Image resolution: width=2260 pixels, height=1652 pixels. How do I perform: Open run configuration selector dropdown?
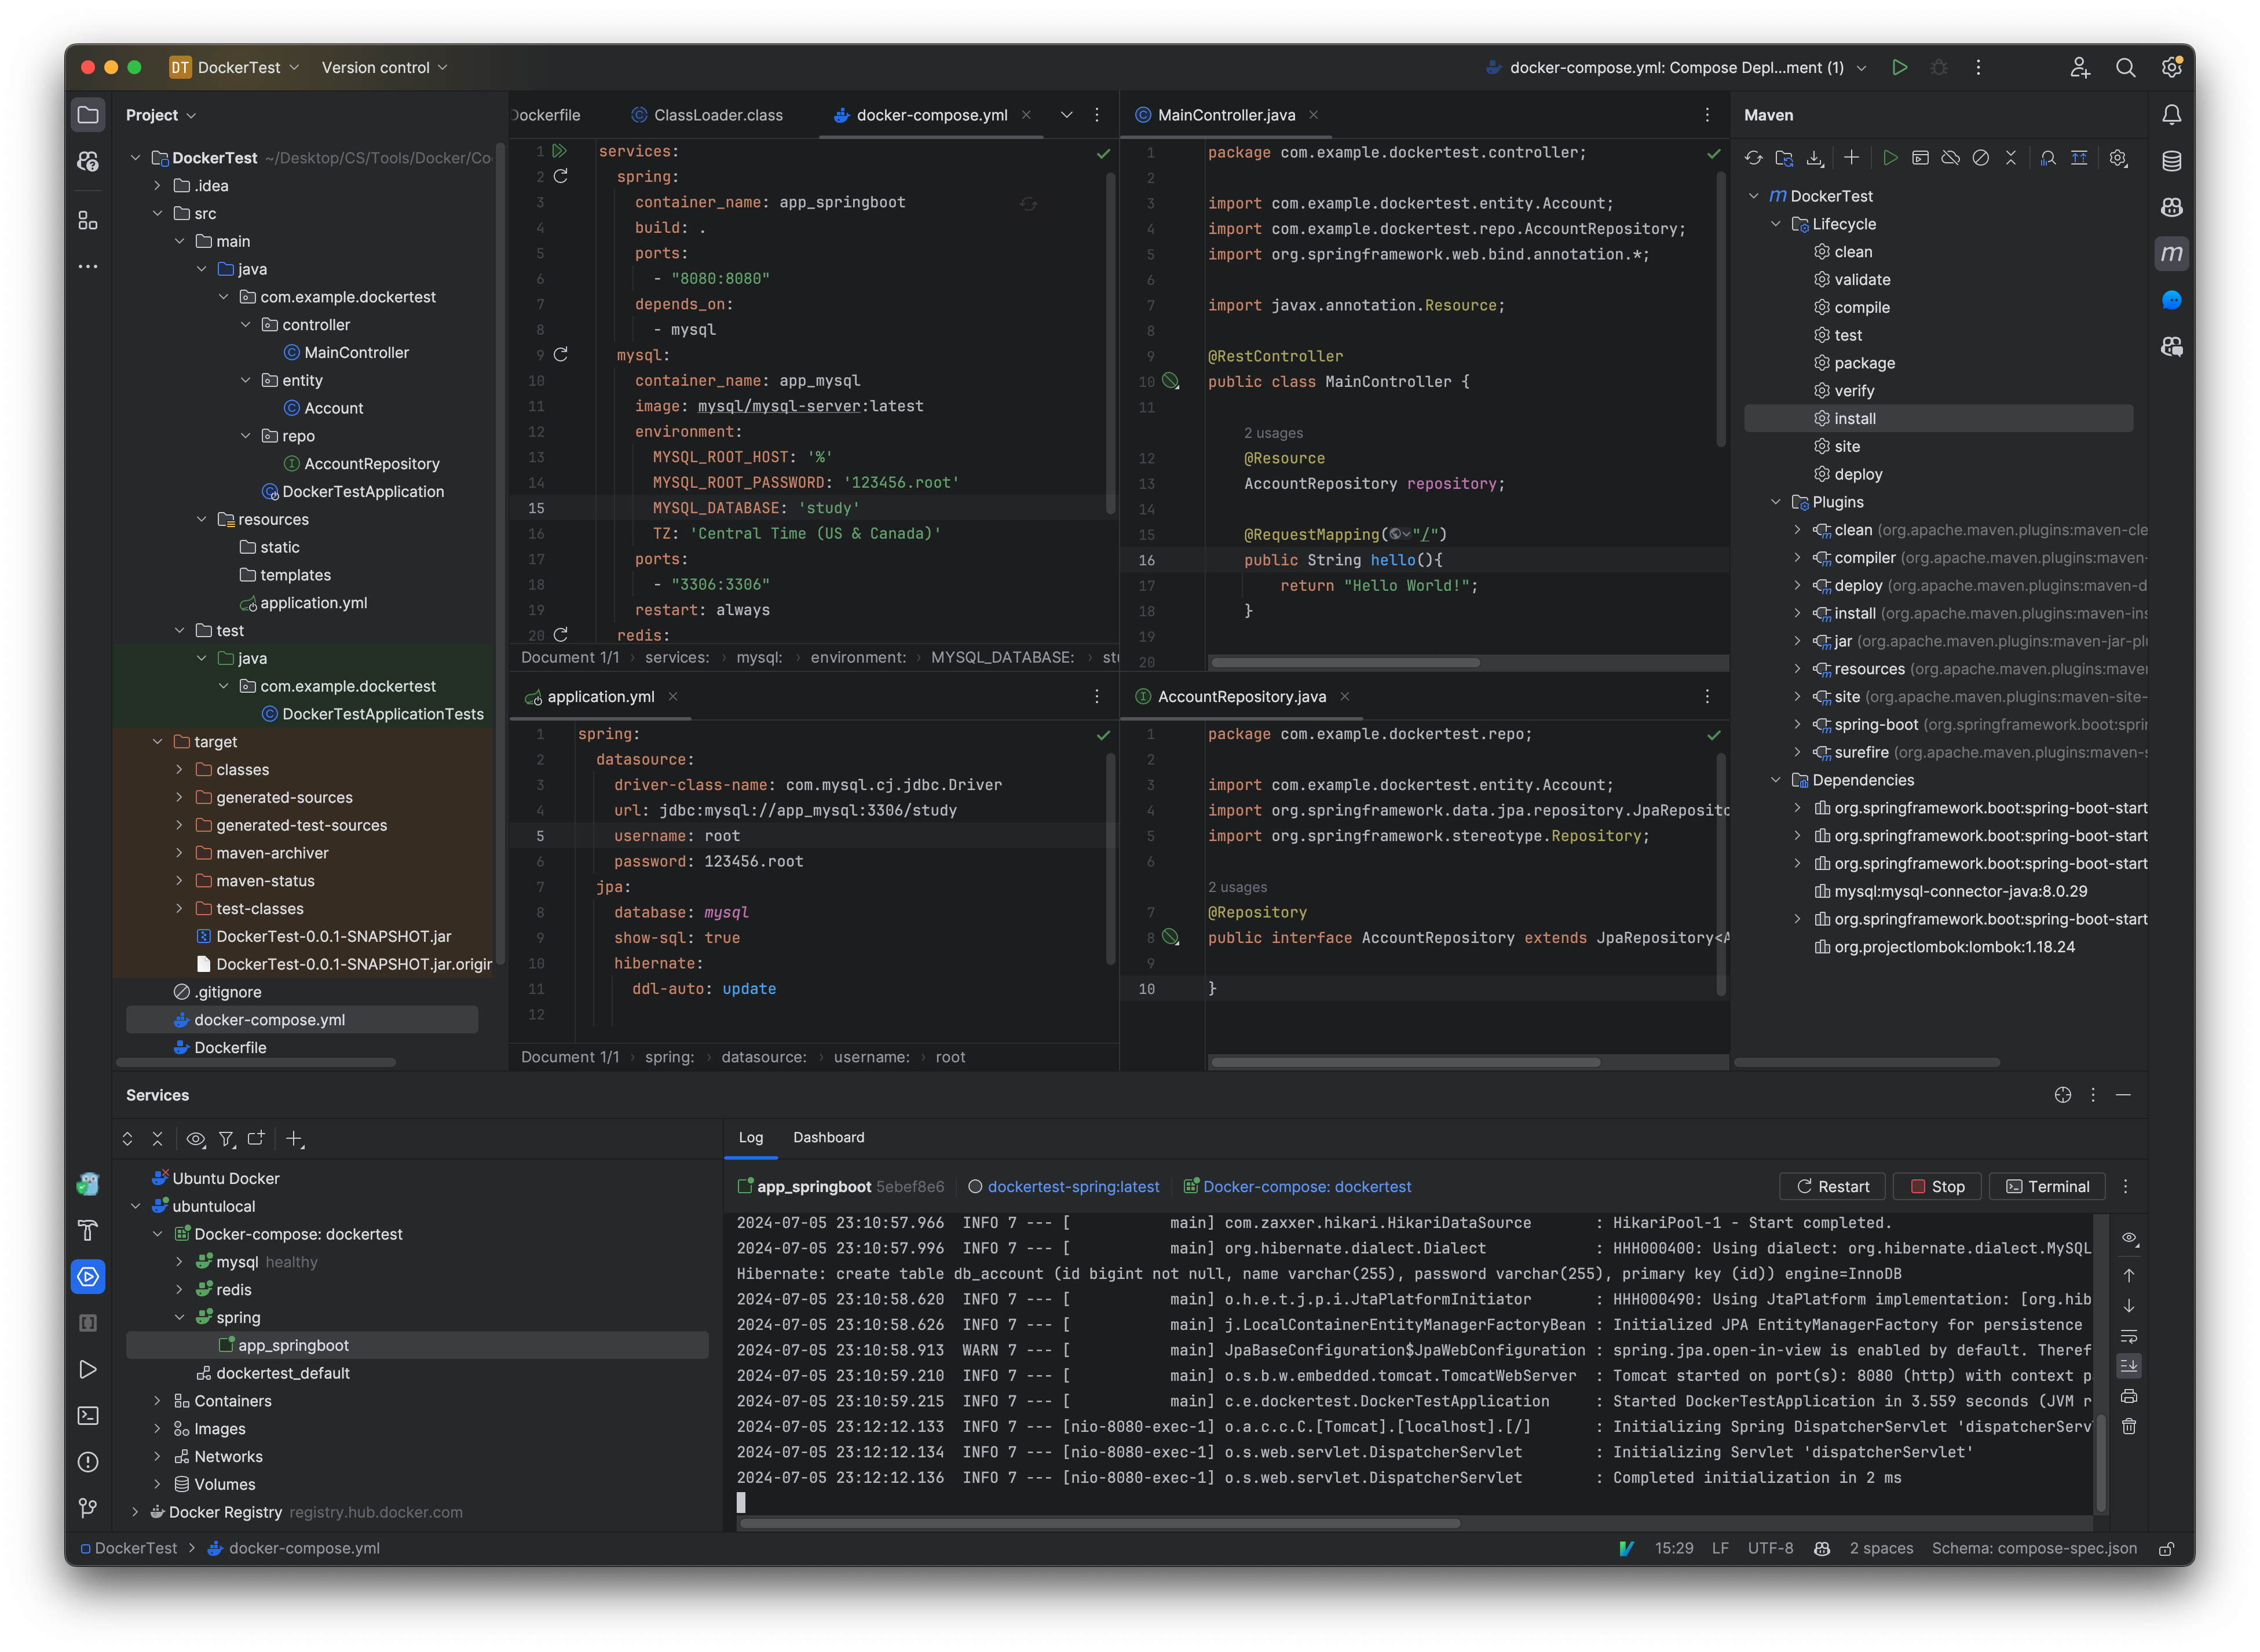pos(1676,67)
